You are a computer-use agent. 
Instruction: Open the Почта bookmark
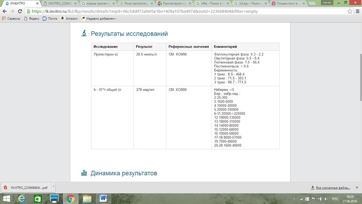(x=50, y=19)
